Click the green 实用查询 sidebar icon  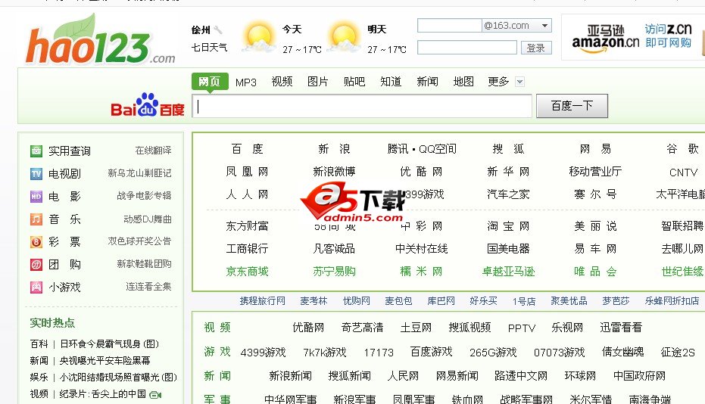[x=36, y=151]
